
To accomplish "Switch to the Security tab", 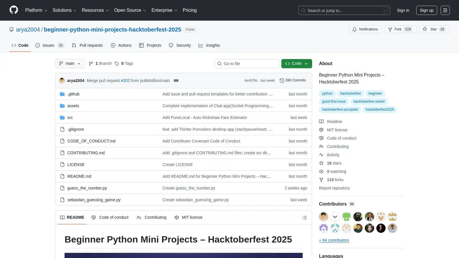I will [180, 45].
